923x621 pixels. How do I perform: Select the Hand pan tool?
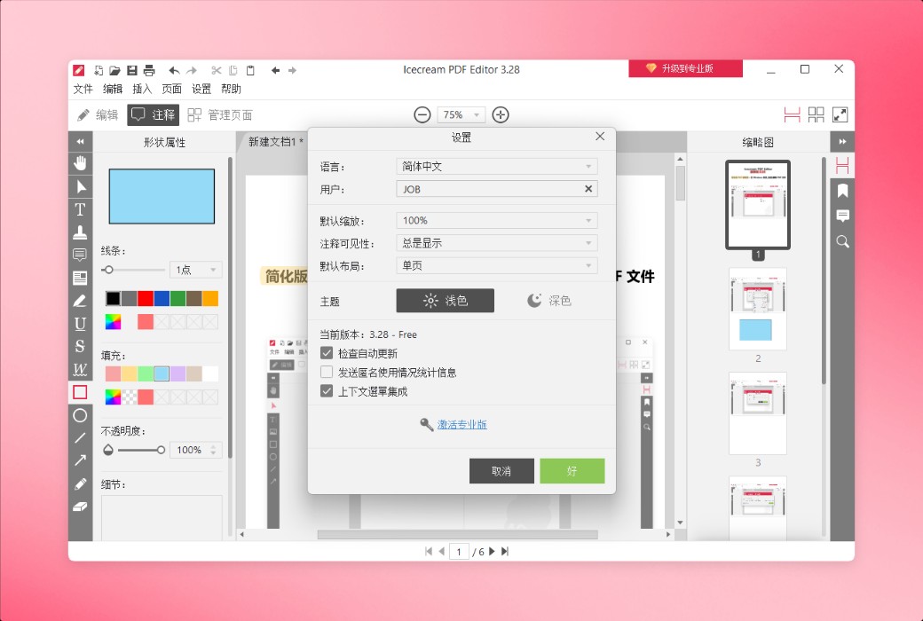[x=80, y=162]
